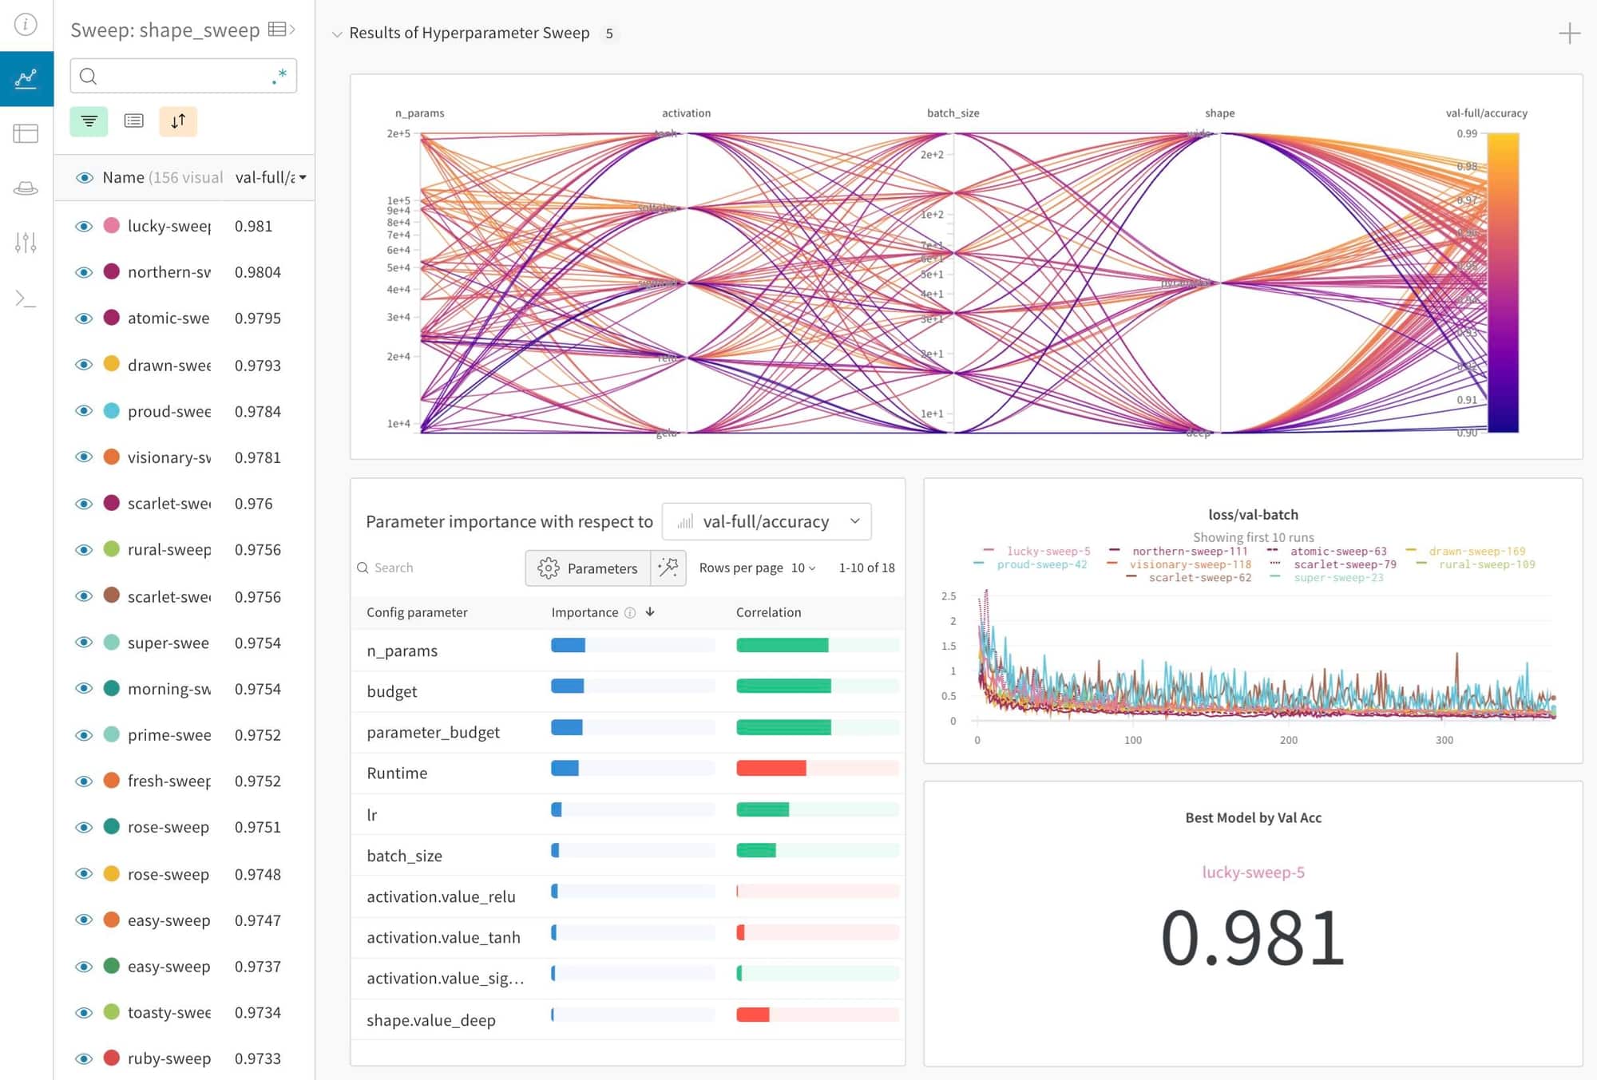Click the pink color dot next to lucky-sweep
The height and width of the screenshot is (1080, 1597).
click(x=111, y=226)
